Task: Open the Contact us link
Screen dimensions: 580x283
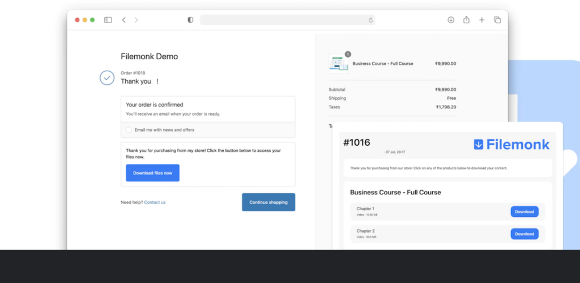Action: (x=155, y=202)
